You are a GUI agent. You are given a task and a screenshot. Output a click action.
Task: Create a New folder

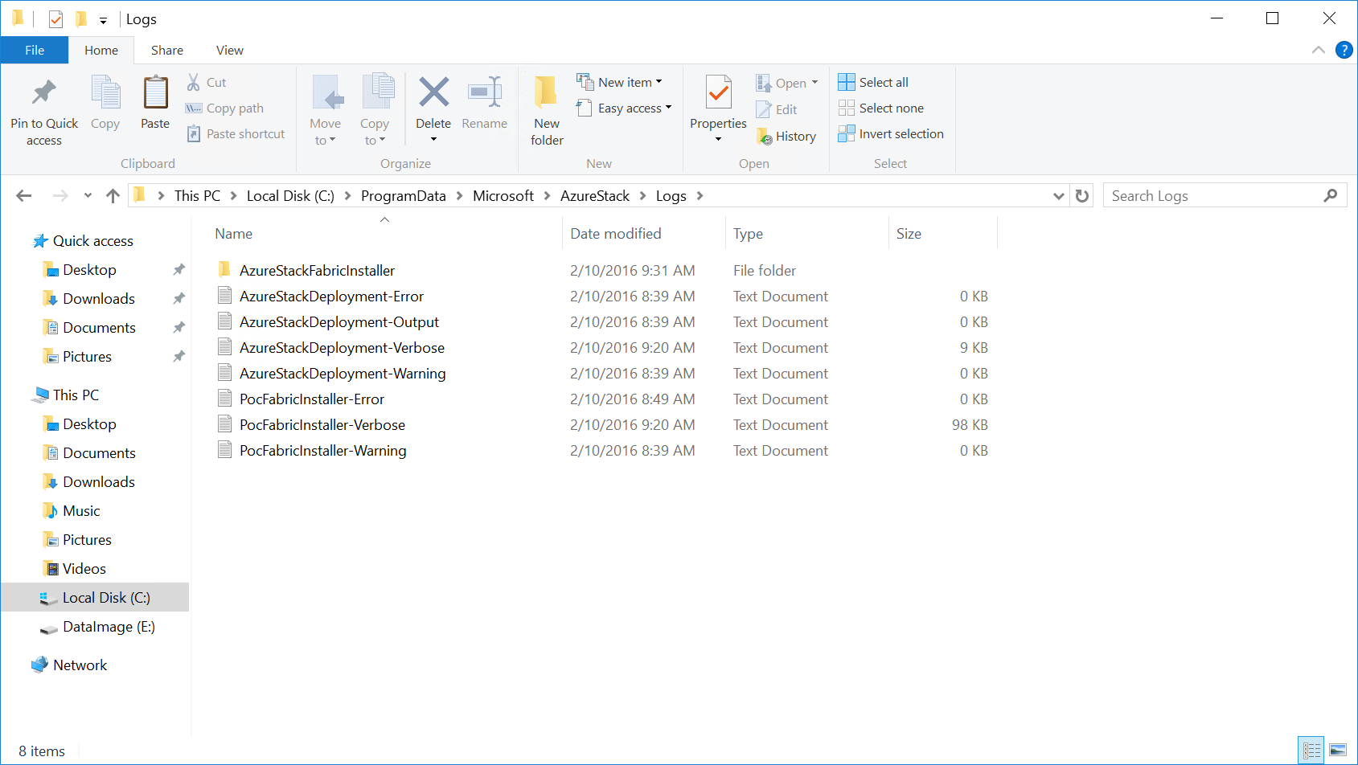pos(547,111)
